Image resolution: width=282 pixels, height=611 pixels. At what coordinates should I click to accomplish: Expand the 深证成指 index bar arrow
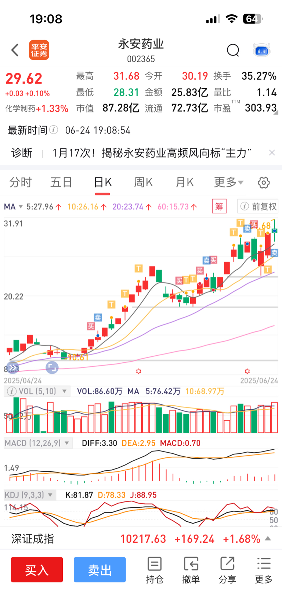[268, 539]
